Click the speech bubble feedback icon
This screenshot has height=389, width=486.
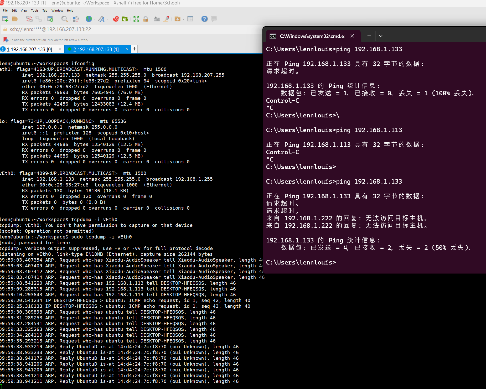[x=214, y=19]
